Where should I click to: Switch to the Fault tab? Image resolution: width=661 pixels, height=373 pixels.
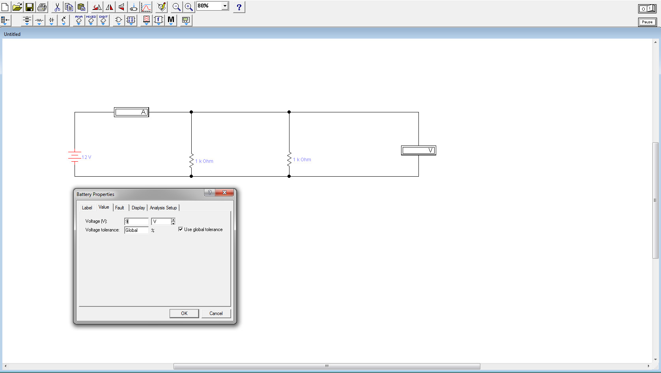tap(120, 208)
